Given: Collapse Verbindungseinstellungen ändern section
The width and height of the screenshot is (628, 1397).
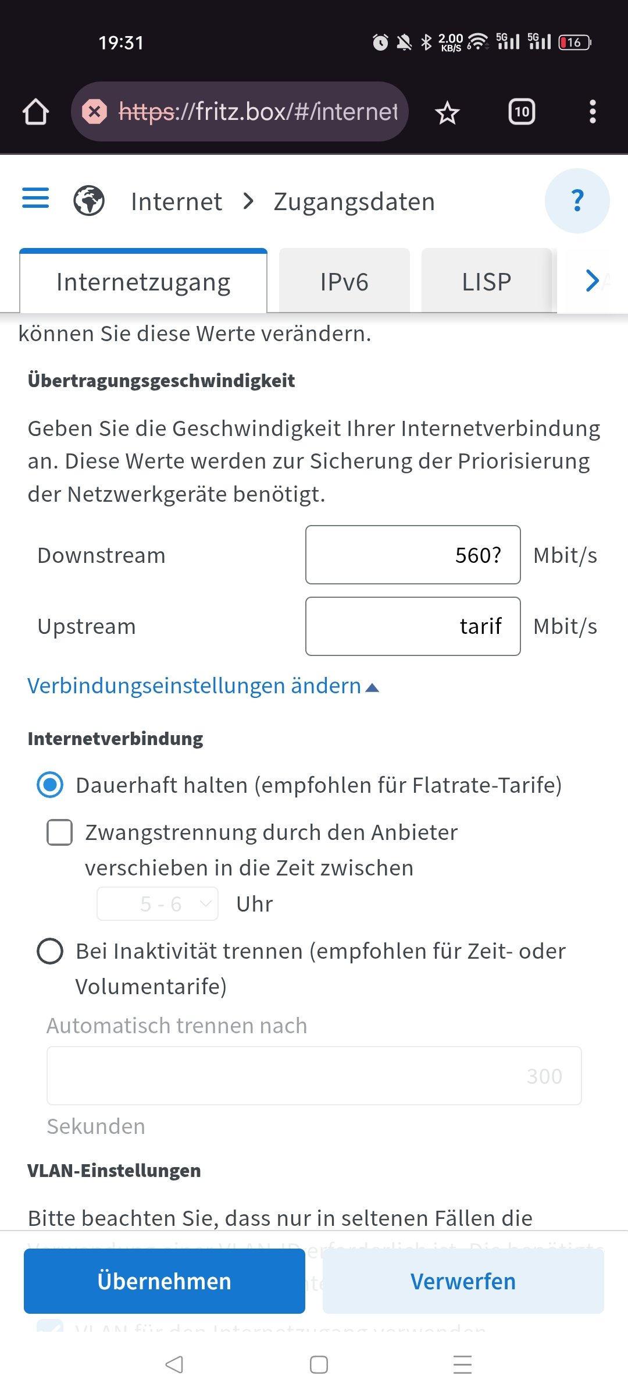Looking at the screenshot, I should coord(203,686).
